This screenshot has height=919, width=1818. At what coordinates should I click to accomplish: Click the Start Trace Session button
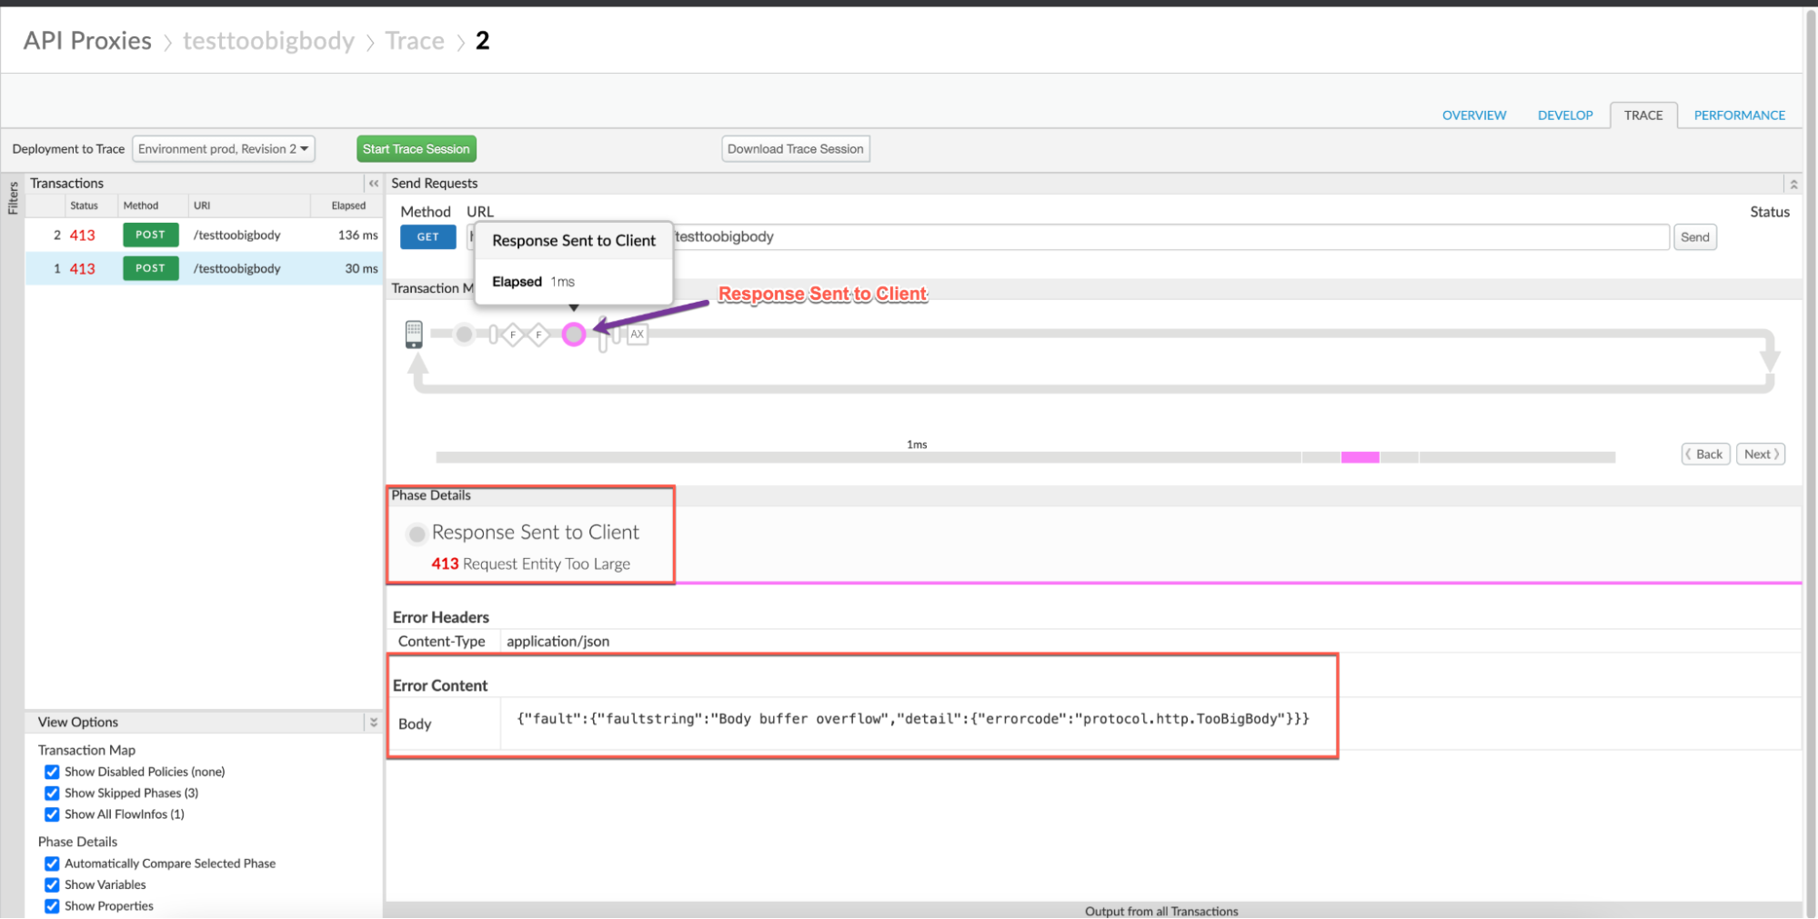416,149
